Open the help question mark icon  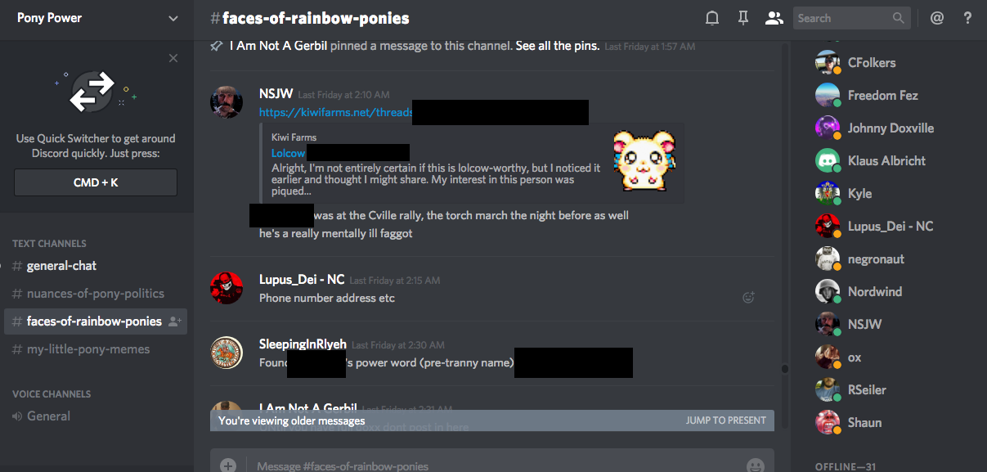pos(967,18)
